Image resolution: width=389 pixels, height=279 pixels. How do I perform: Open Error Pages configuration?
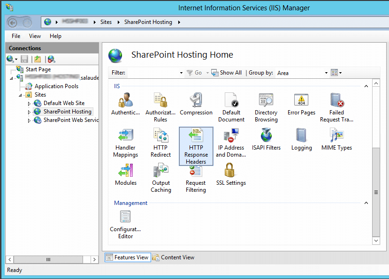pyautogui.click(x=302, y=102)
